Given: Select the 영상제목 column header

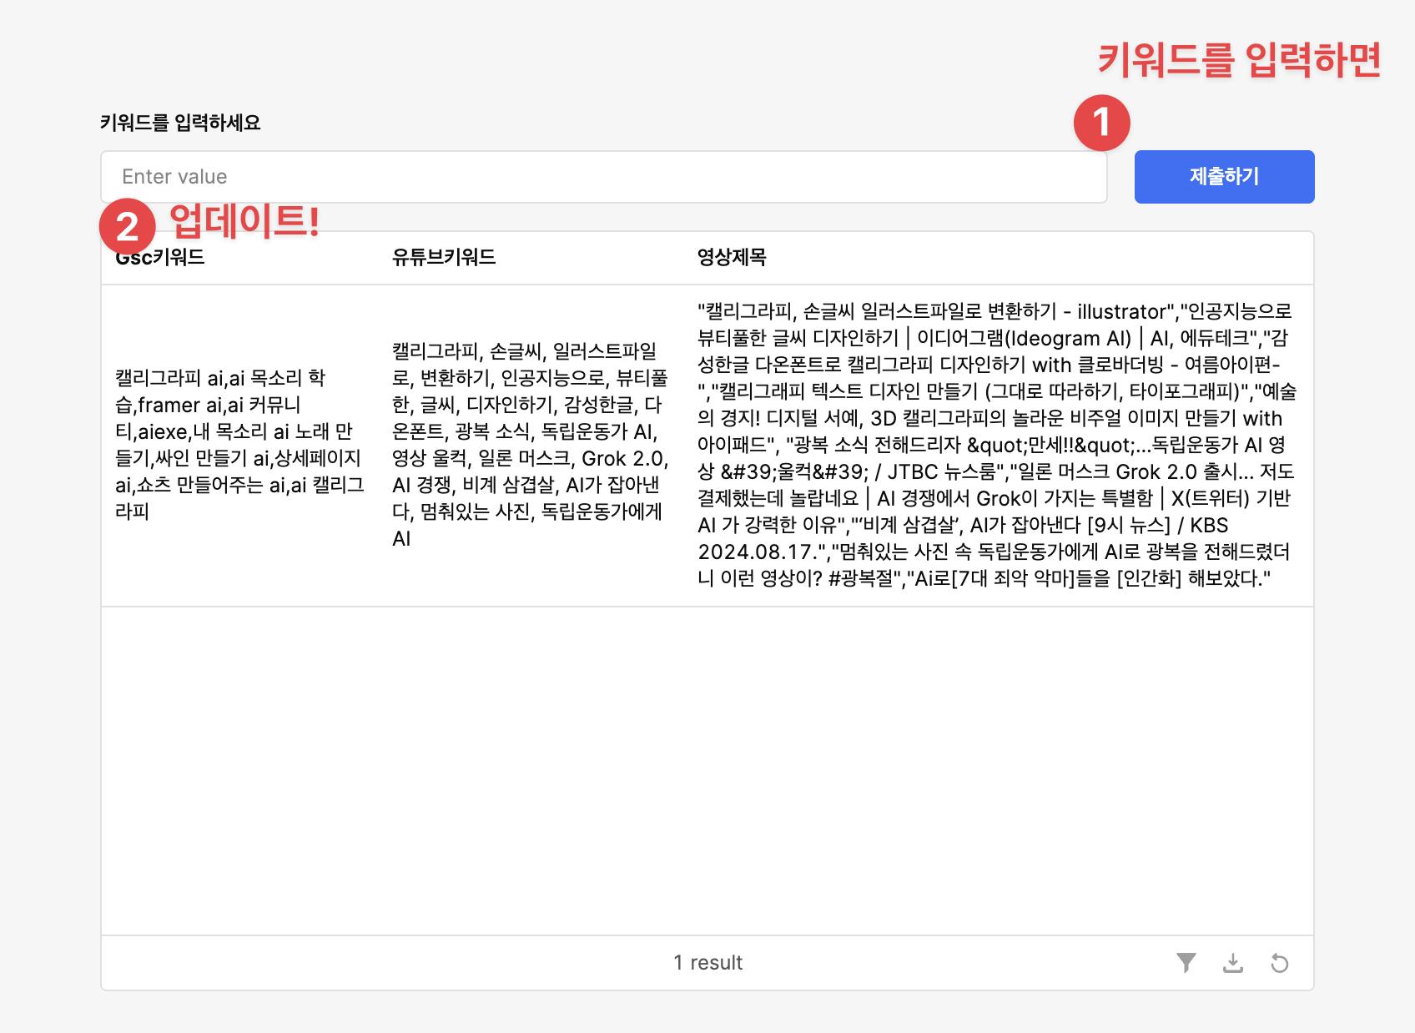Looking at the screenshot, I should point(732,258).
